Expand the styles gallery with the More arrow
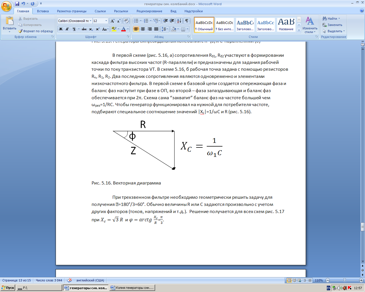 tap(299, 31)
